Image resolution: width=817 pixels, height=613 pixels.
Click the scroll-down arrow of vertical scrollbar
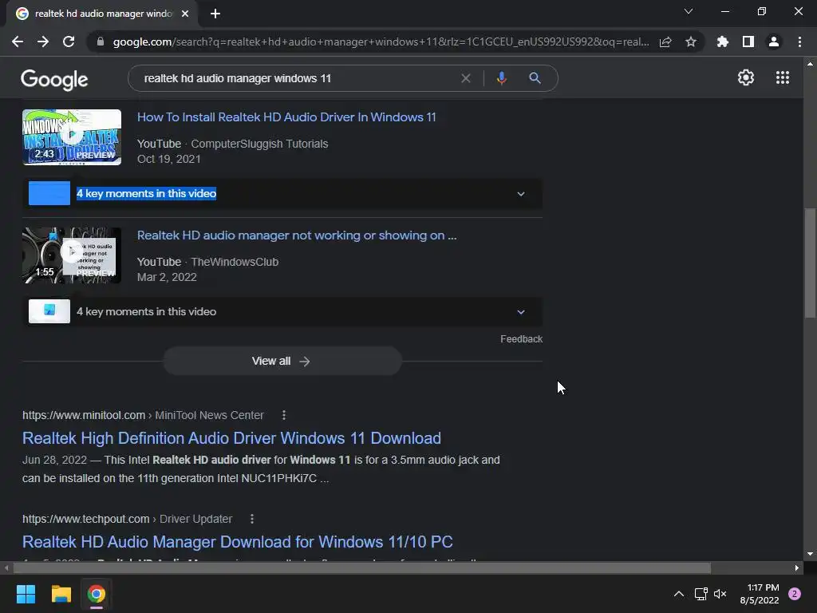point(810,554)
